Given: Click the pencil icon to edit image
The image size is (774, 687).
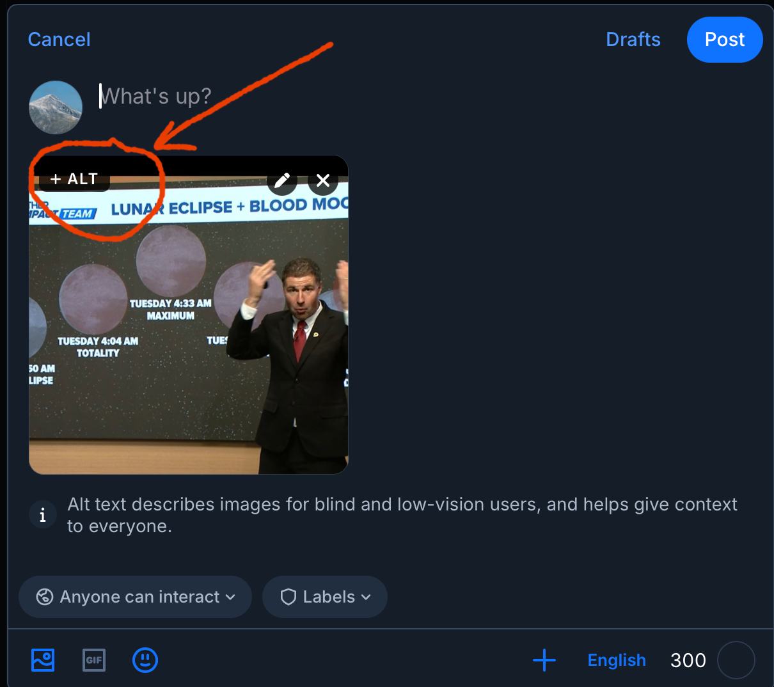Looking at the screenshot, I should (282, 181).
